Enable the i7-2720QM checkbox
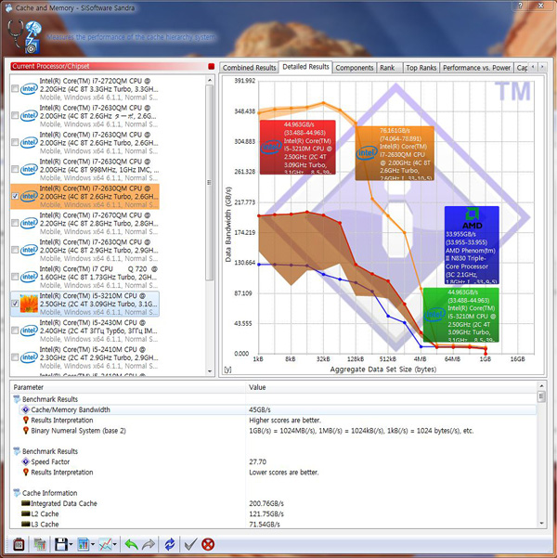Image resolution: width=557 pixels, height=558 pixels. click(15, 88)
